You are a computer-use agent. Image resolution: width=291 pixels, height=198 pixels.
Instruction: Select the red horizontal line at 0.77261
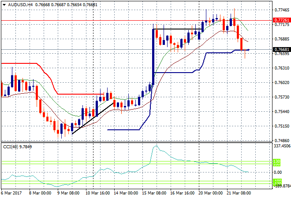click(136, 20)
